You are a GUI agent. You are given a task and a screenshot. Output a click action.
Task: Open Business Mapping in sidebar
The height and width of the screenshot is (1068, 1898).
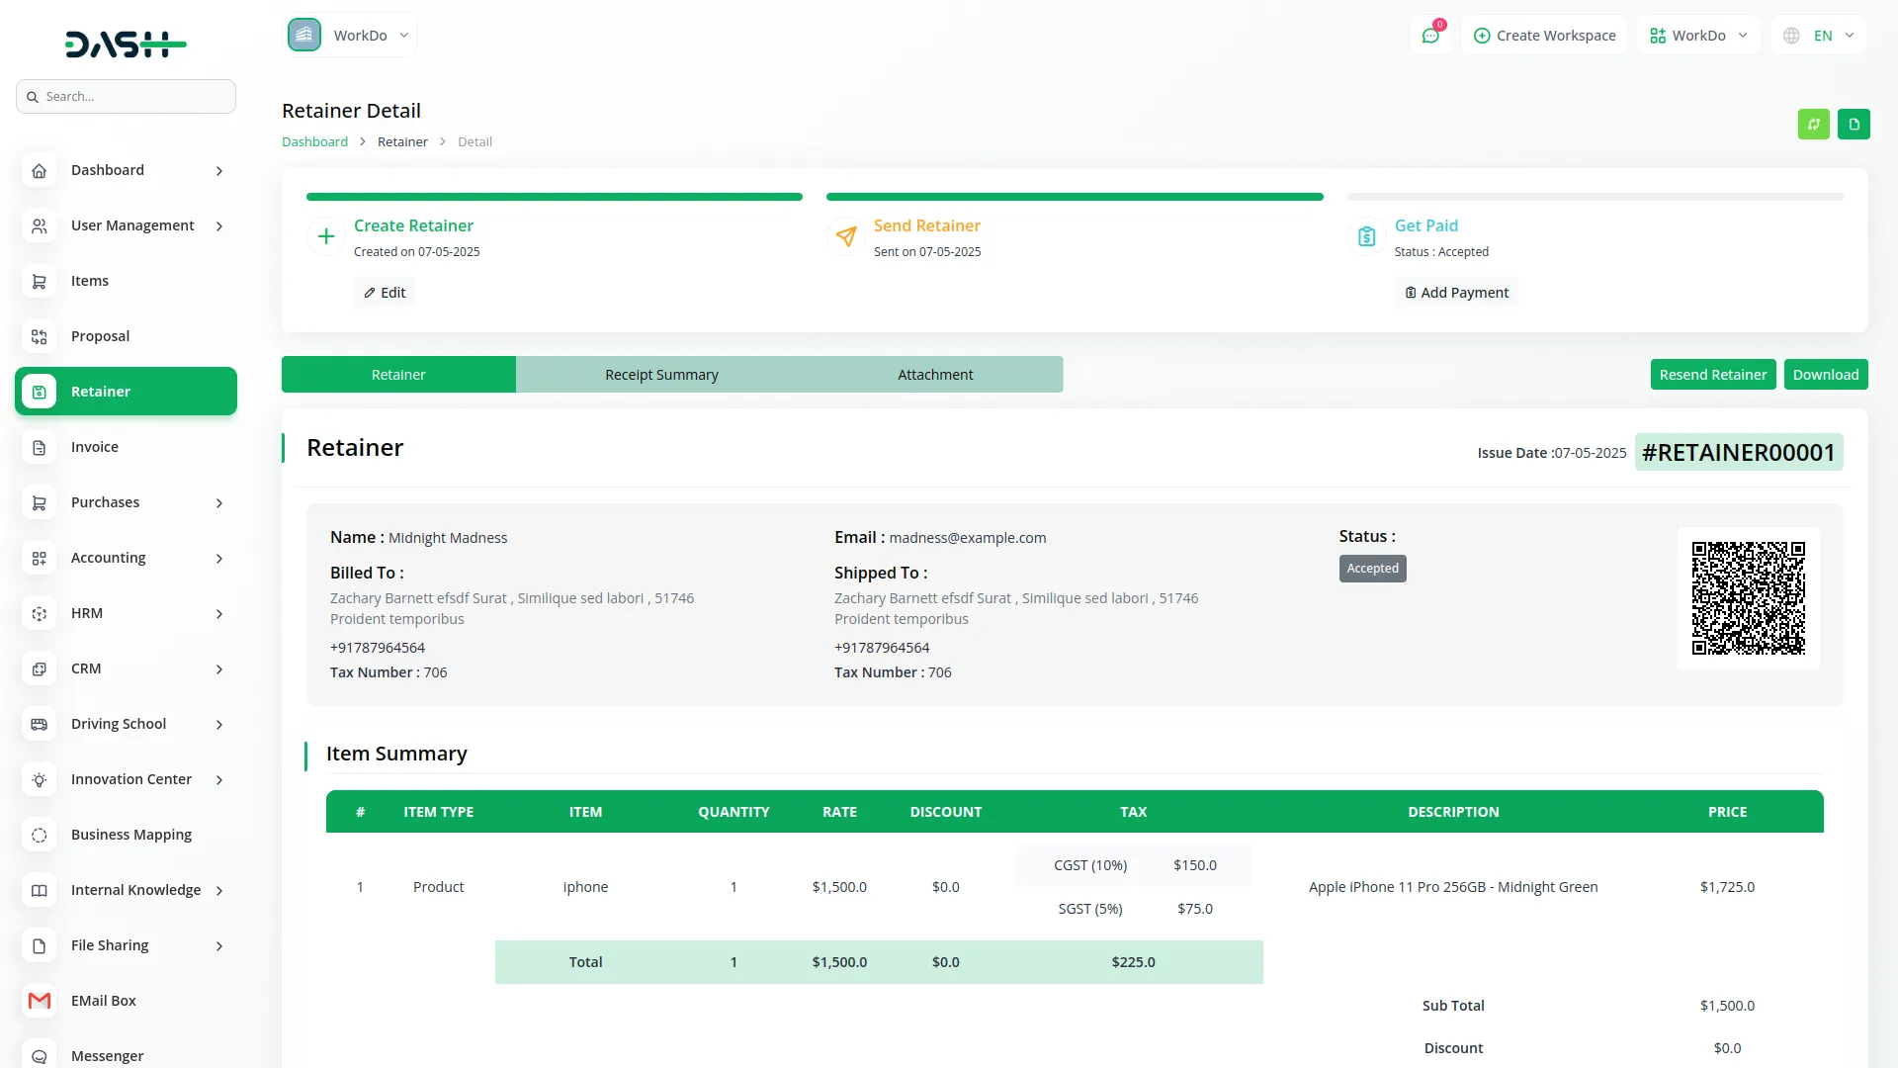(130, 835)
